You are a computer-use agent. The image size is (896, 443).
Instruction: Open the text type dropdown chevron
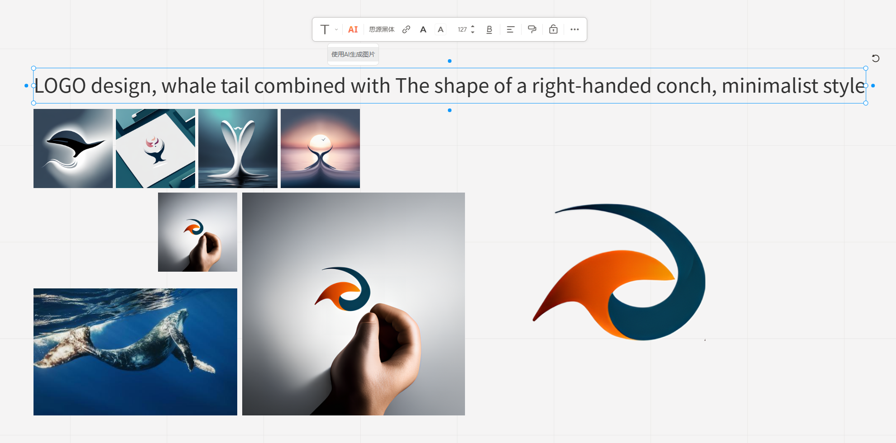[x=336, y=29]
